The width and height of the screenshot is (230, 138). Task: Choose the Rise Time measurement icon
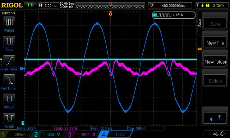(9, 61)
